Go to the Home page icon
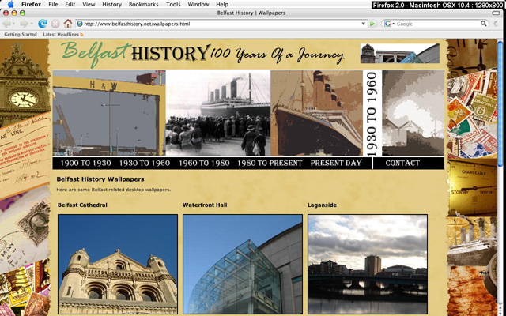Screen dimensions: 506x316 [68, 24]
